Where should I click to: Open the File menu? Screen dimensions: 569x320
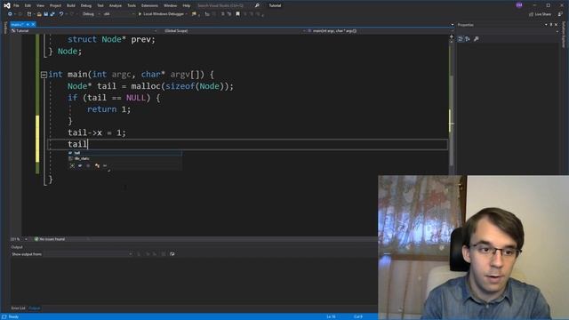pos(16,5)
